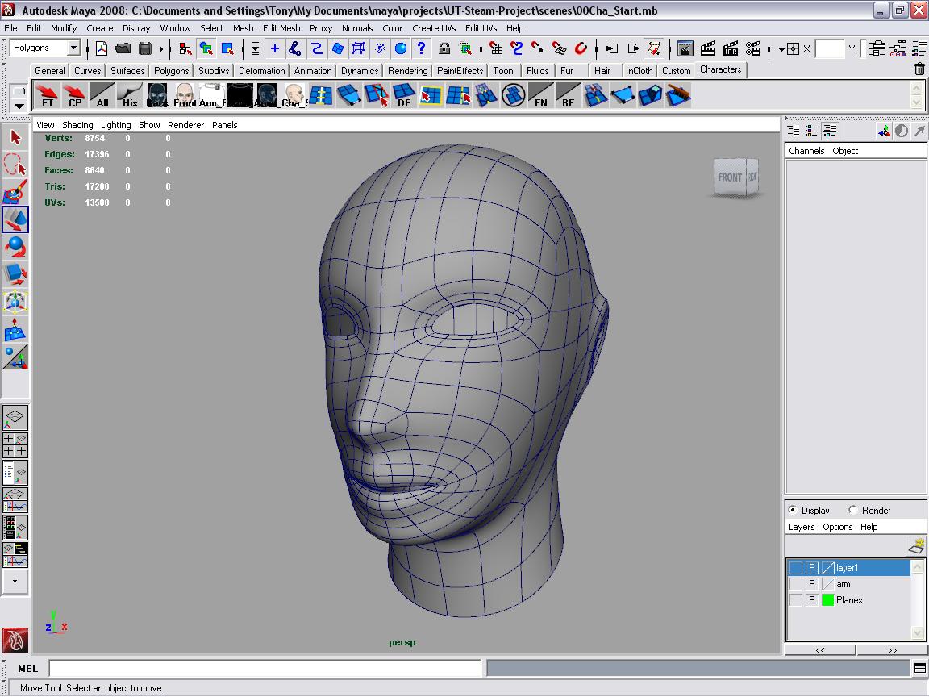Render the current frame clapperboard icon
The height and width of the screenshot is (697, 929).
click(707, 48)
